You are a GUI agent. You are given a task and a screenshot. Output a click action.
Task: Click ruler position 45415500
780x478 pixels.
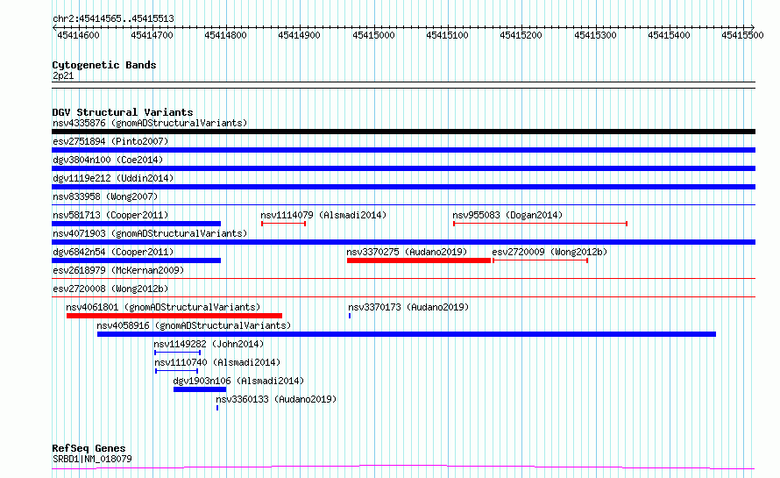click(742, 35)
